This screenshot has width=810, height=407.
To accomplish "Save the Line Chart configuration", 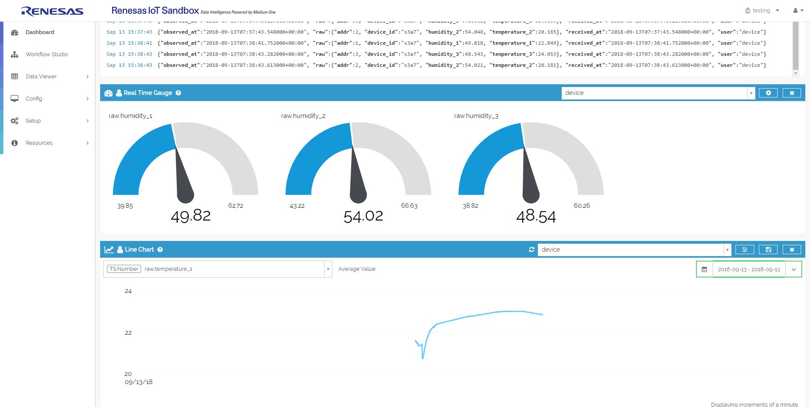I will (x=768, y=249).
